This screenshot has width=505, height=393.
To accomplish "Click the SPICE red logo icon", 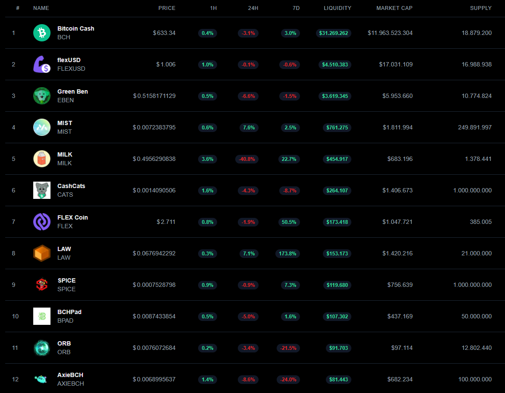I will [x=42, y=285].
